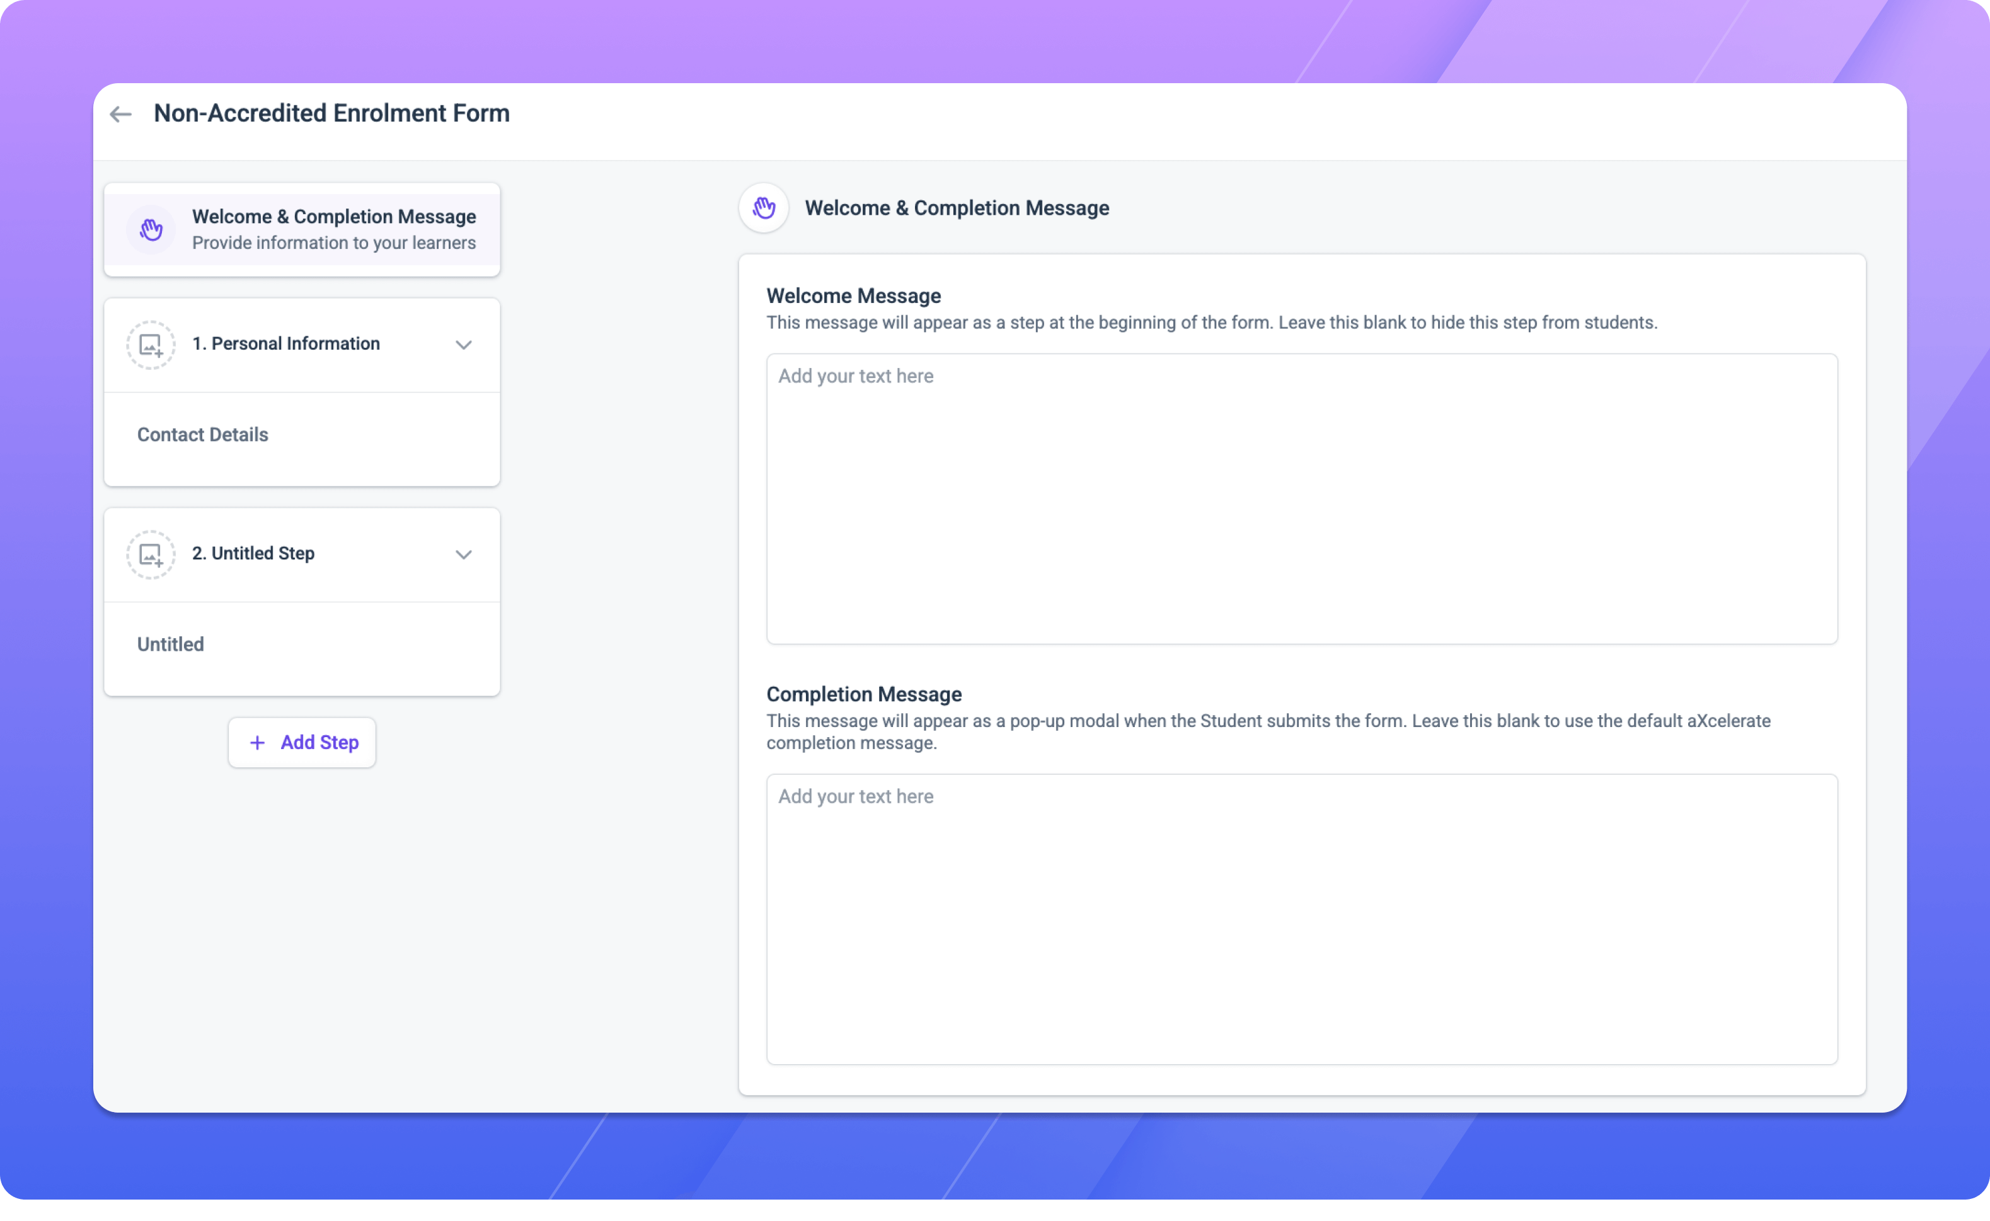Viewport: 1990px width, 1221px height.
Task: Click the Welcome Message label
Action: pyautogui.click(x=854, y=295)
